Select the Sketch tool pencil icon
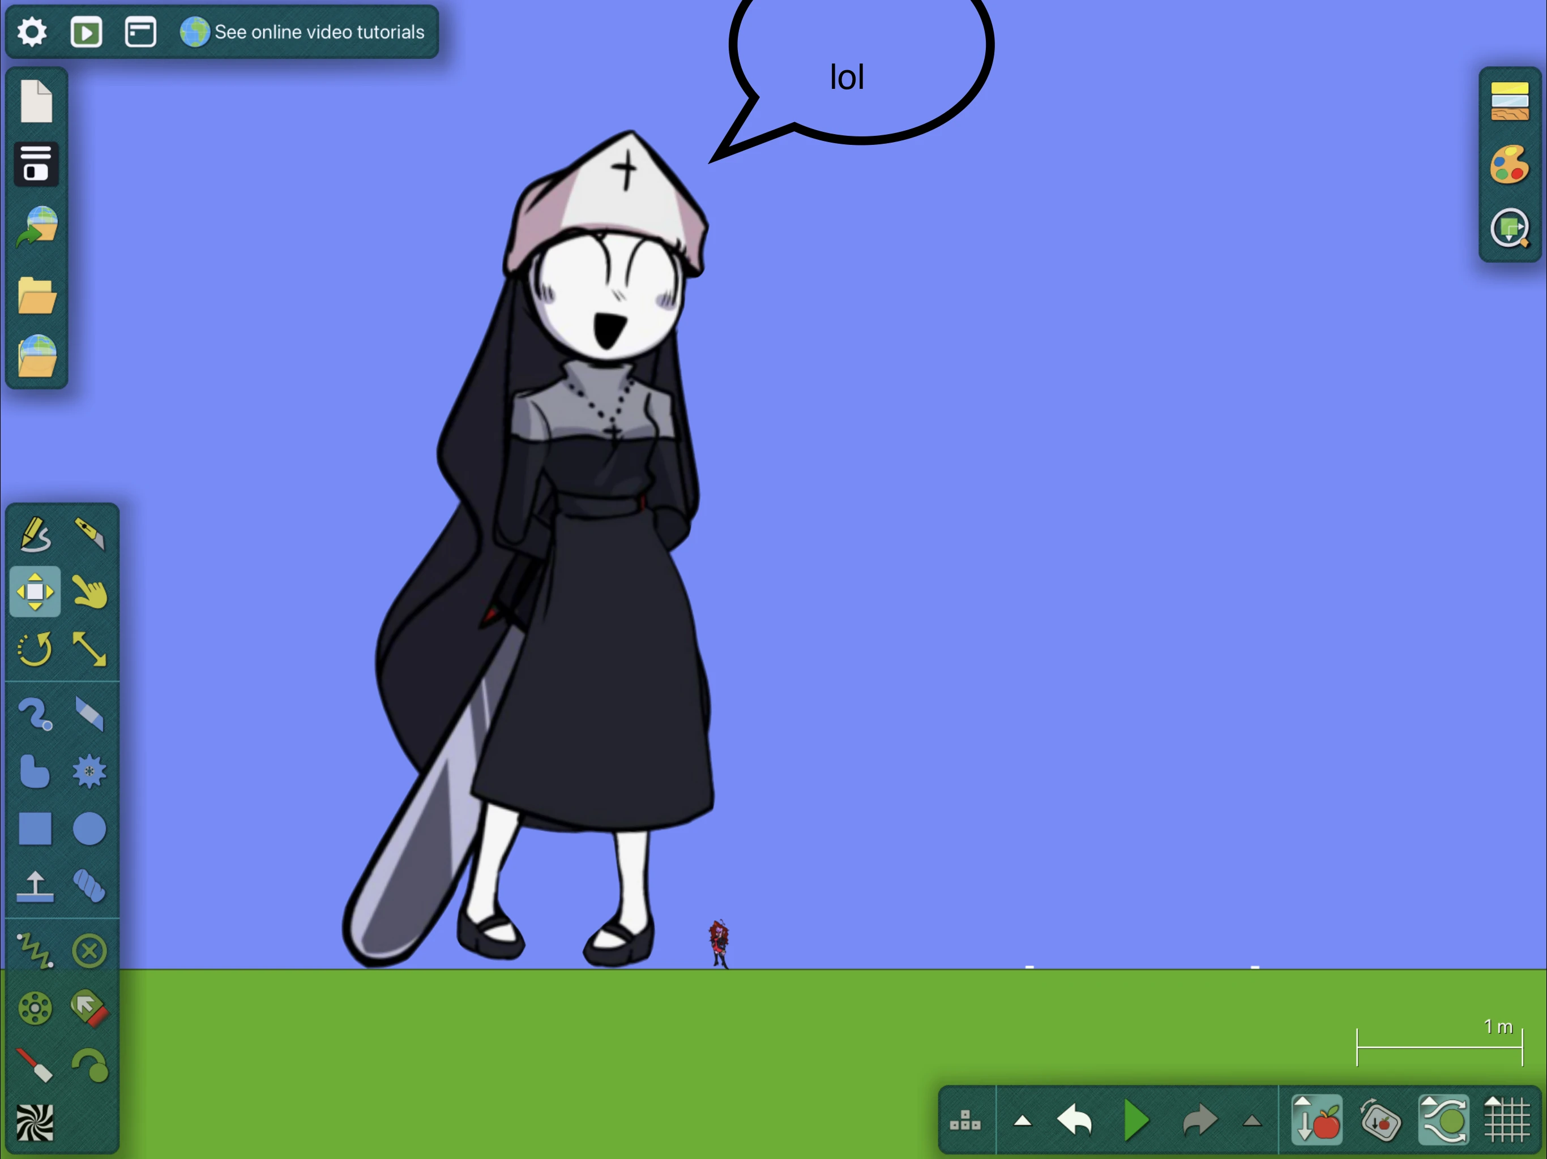The height and width of the screenshot is (1159, 1547). [35, 534]
